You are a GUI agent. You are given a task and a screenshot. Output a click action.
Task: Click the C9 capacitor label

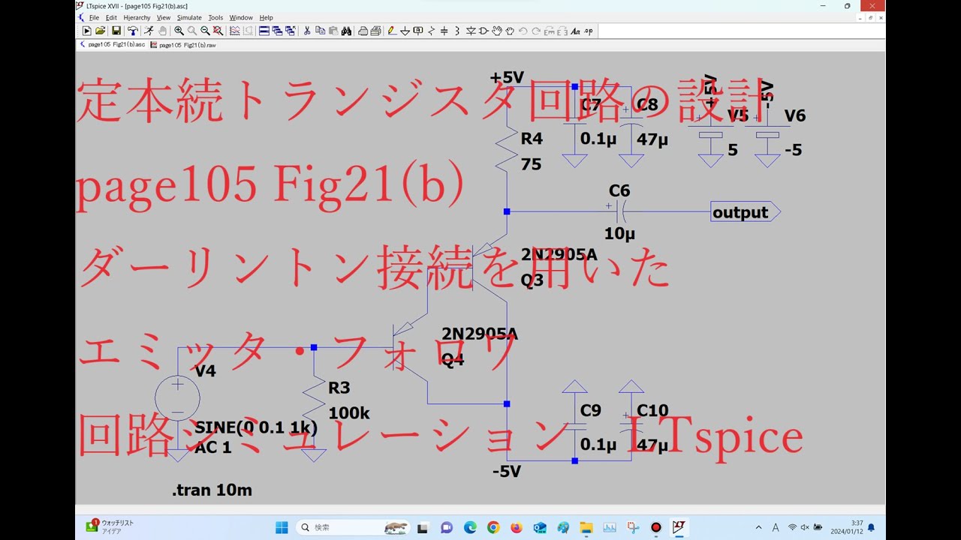[x=591, y=410]
